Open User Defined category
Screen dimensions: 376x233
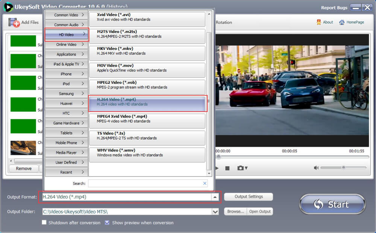(66, 163)
